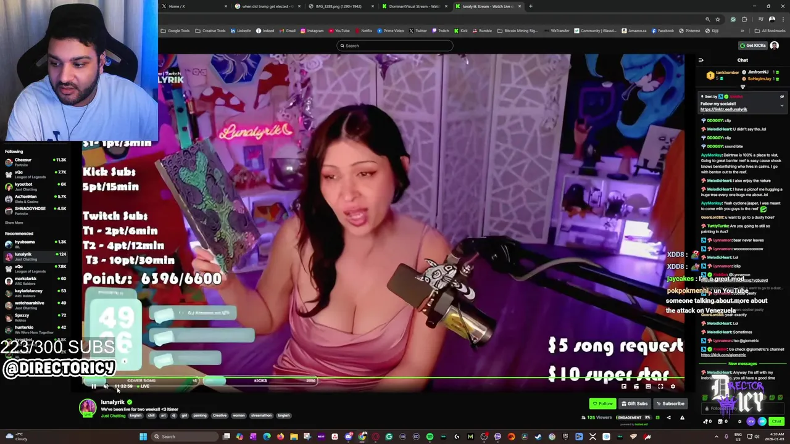Open the Prime Video bookmark
This screenshot has width=790, height=444.
point(390,31)
